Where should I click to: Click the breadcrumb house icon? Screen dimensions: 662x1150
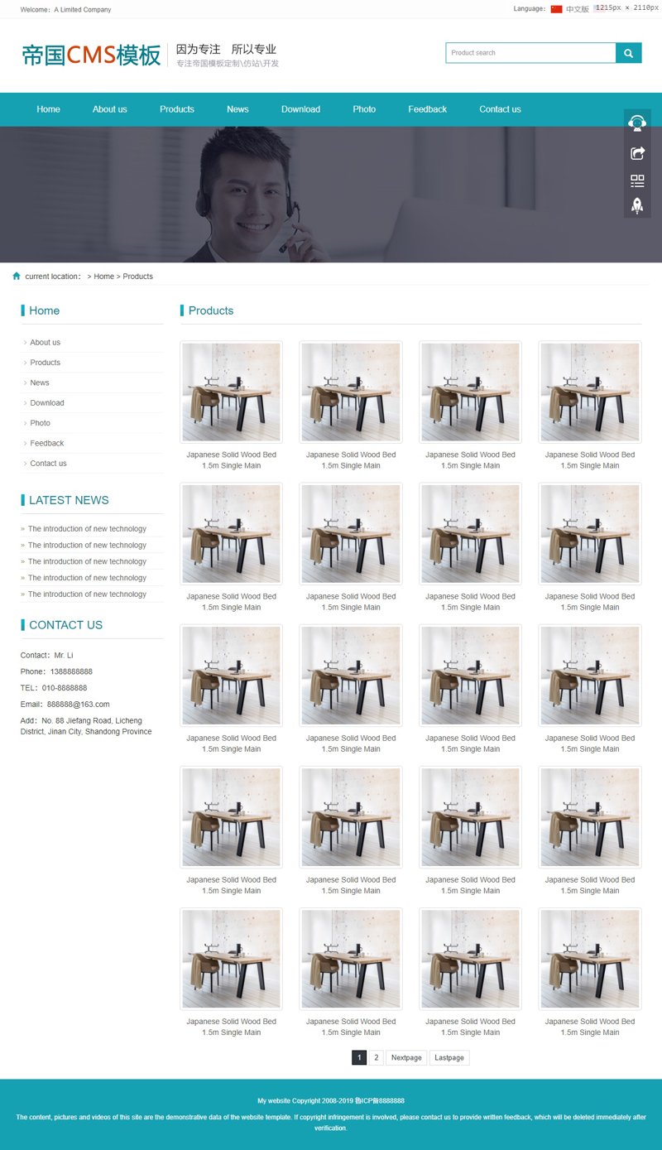coord(17,276)
